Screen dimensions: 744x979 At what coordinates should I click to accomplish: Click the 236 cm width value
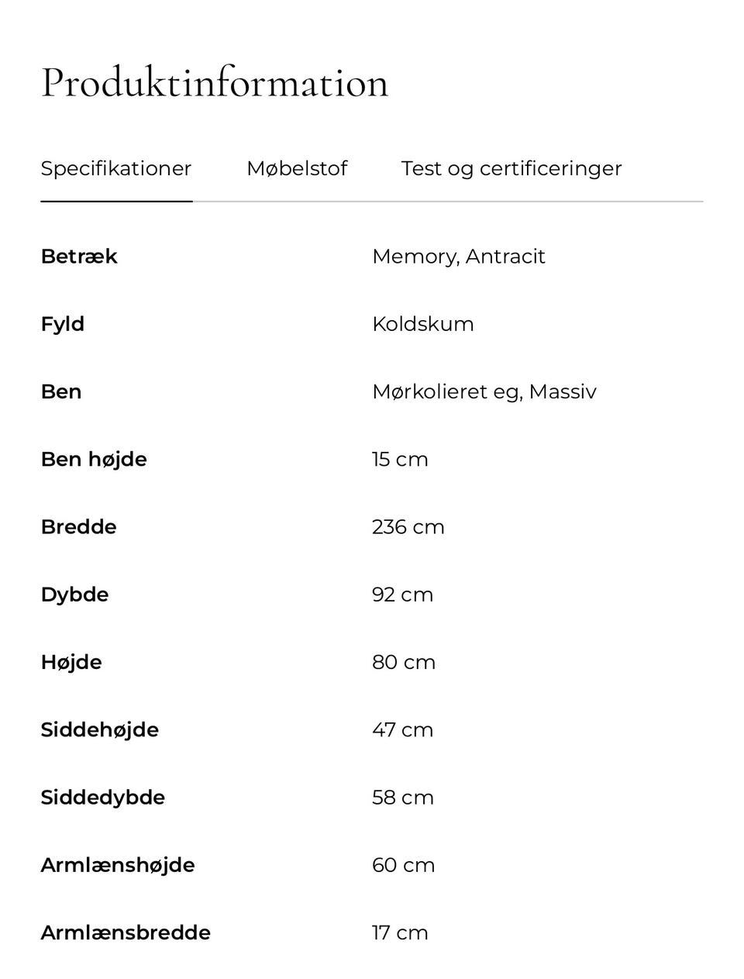(x=408, y=527)
